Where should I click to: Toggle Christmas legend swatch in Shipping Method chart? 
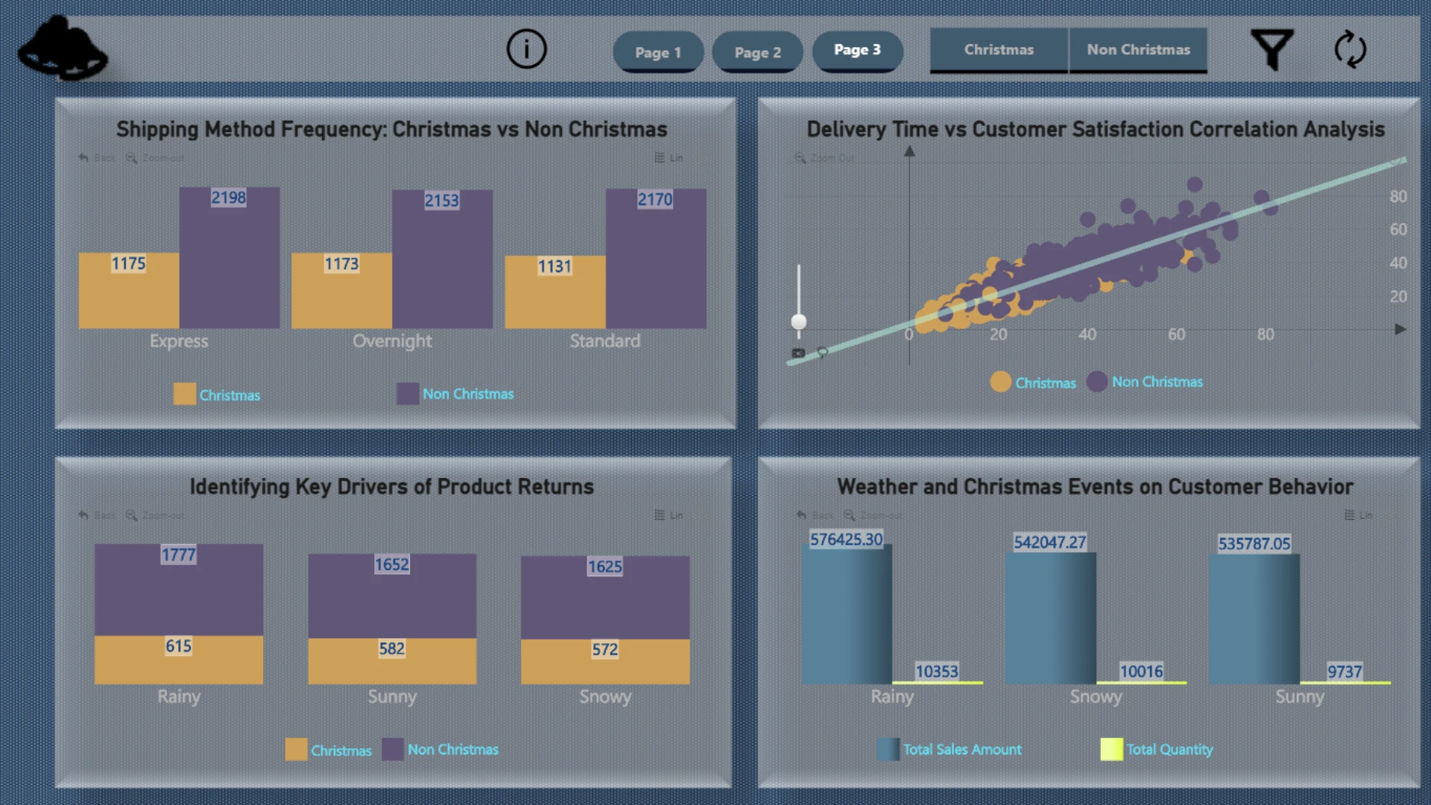185,394
